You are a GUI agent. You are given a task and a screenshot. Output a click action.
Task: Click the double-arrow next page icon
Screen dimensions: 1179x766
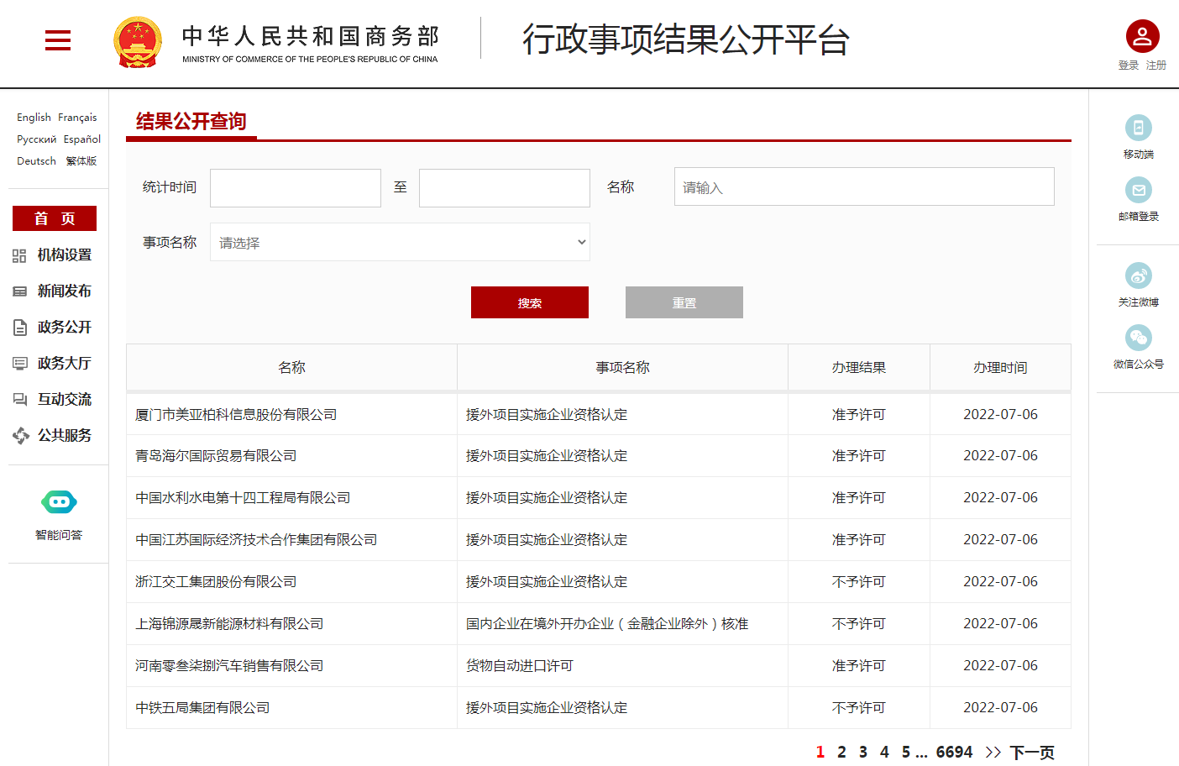tap(993, 753)
